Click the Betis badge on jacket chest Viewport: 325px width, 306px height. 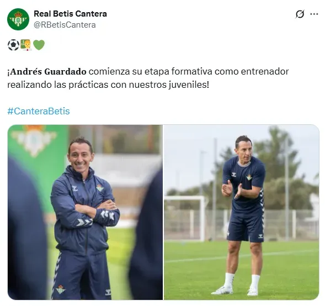pyautogui.click(x=100, y=188)
